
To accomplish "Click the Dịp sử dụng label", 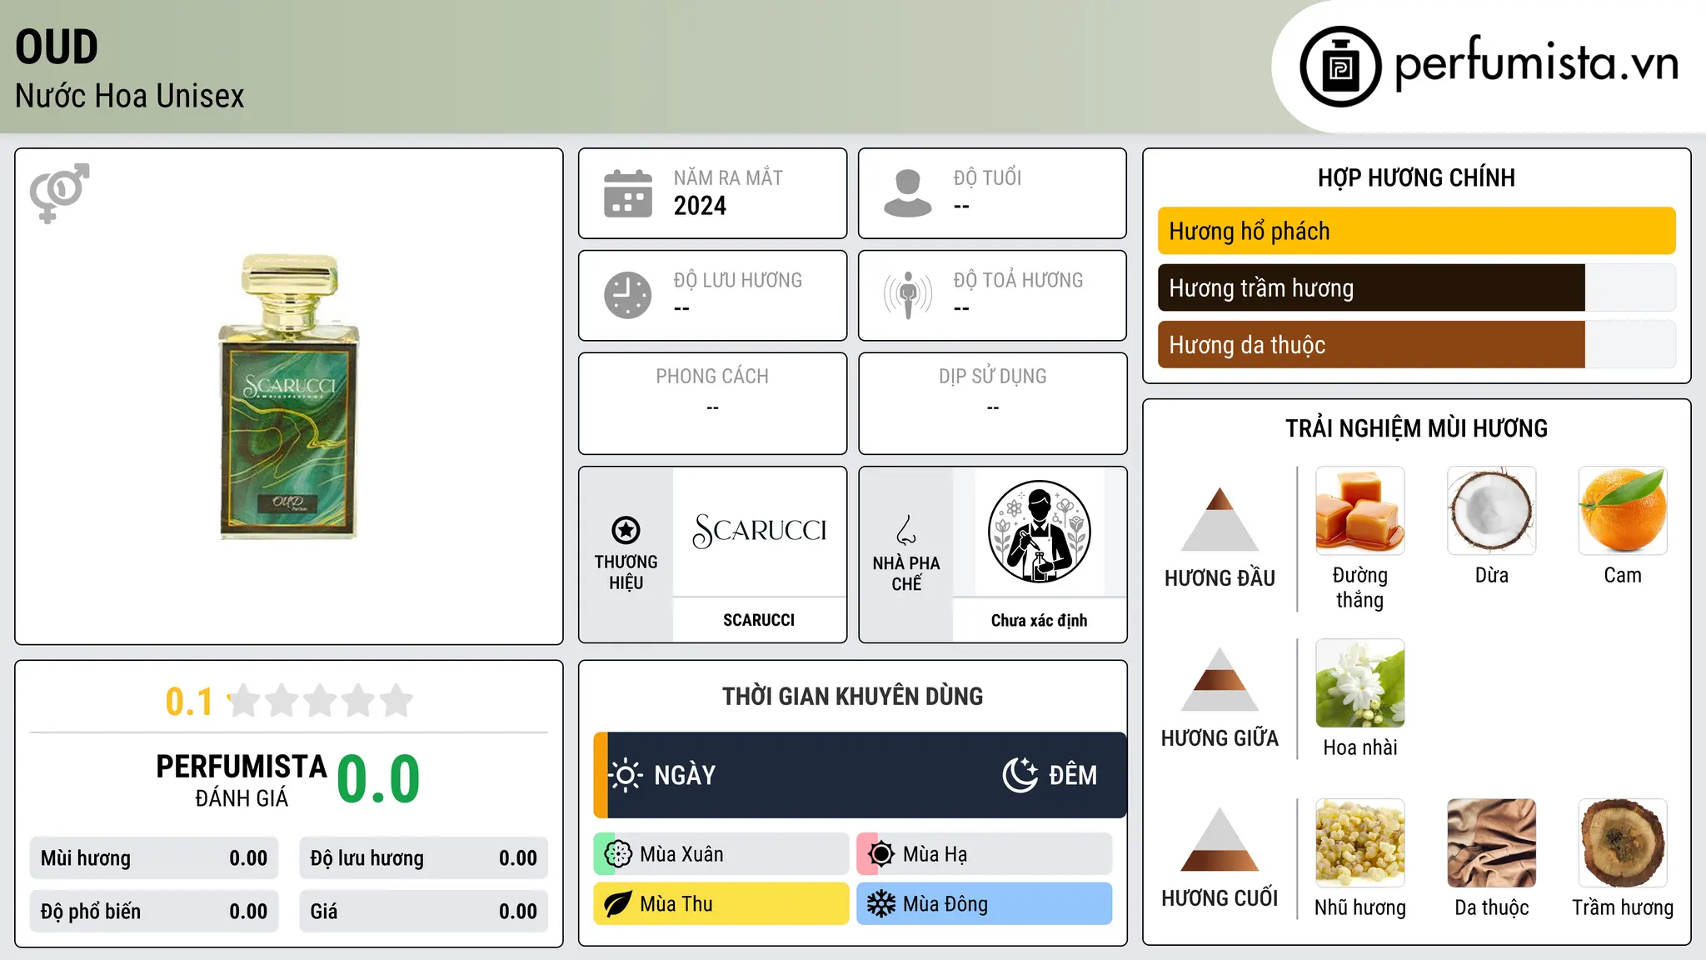I will (x=992, y=377).
